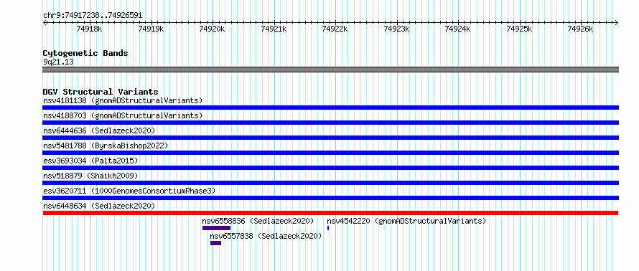Click the 74925k ruler position
This screenshot has width=639, height=271.
tap(519, 29)
